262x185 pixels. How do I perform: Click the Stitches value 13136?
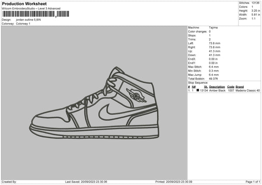tap(255, 3)
